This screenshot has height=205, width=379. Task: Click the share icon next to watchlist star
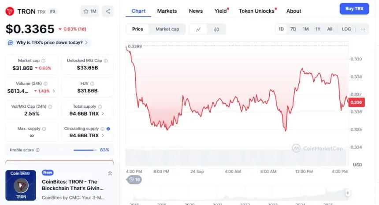tap(108, 11)
